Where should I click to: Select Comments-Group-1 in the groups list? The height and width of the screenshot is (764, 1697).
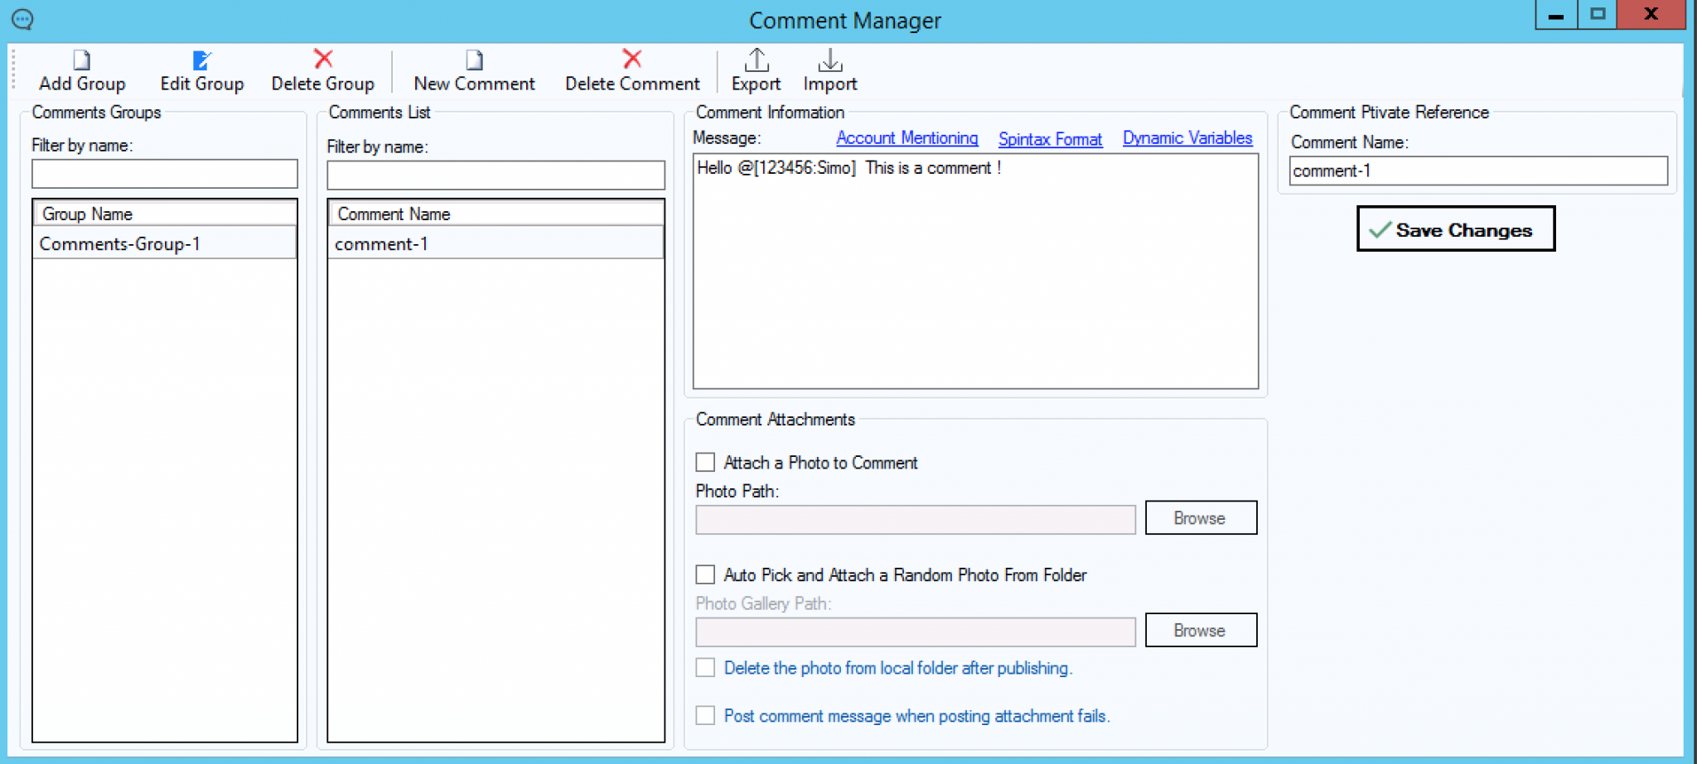(x=120, y=244)
